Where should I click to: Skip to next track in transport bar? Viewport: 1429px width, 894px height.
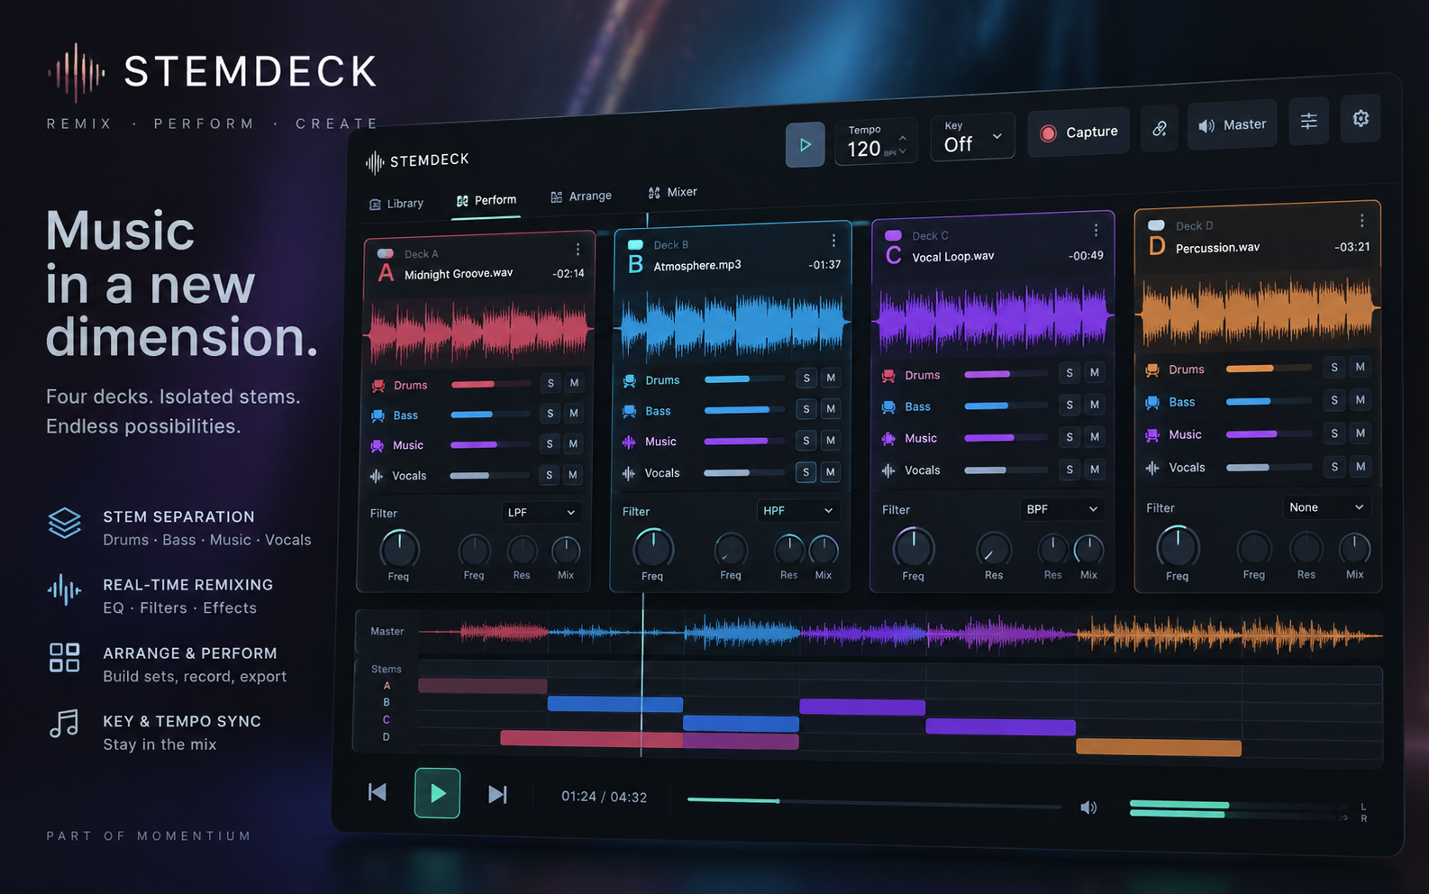[497, 794]
